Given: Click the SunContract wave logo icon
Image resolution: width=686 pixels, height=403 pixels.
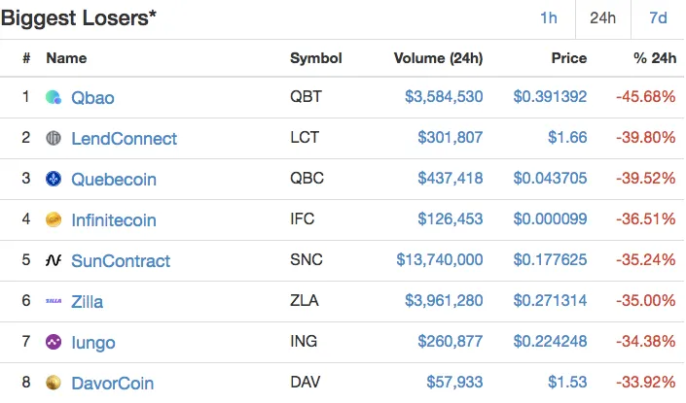Looking at the screenshot, I should tap(54, 260).
